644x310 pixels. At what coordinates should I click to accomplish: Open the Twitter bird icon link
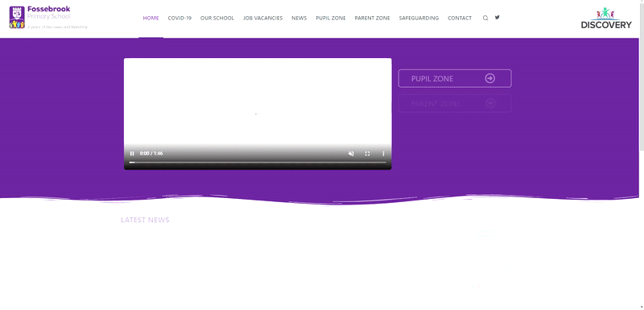pos(497,17)
